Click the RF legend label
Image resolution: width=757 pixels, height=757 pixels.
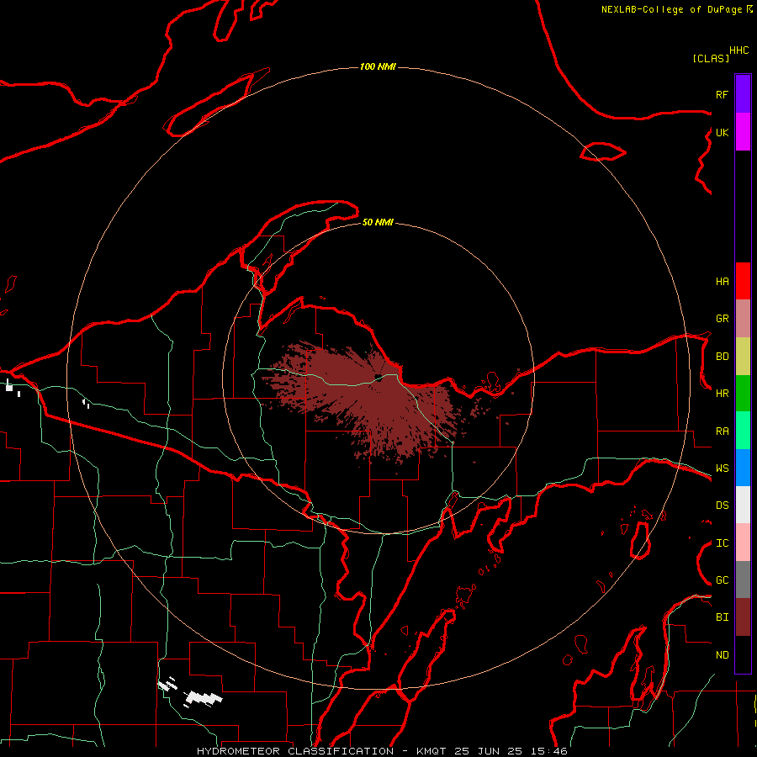tap(723, 94)
